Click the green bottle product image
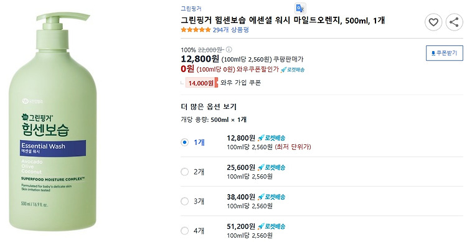This screenshot has height=242, width=467. [53, 122]
